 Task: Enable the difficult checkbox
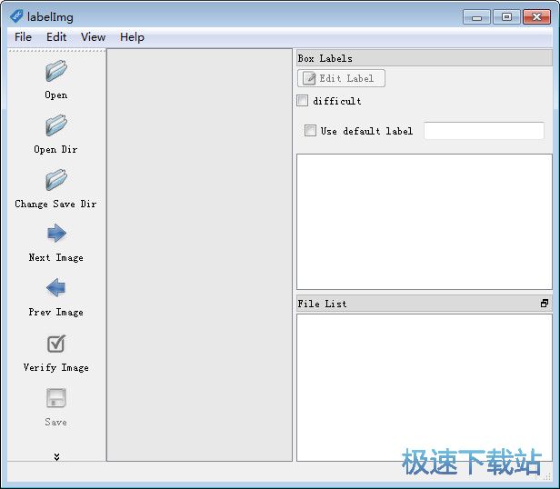pyautogui.click(x=303, y=101)
